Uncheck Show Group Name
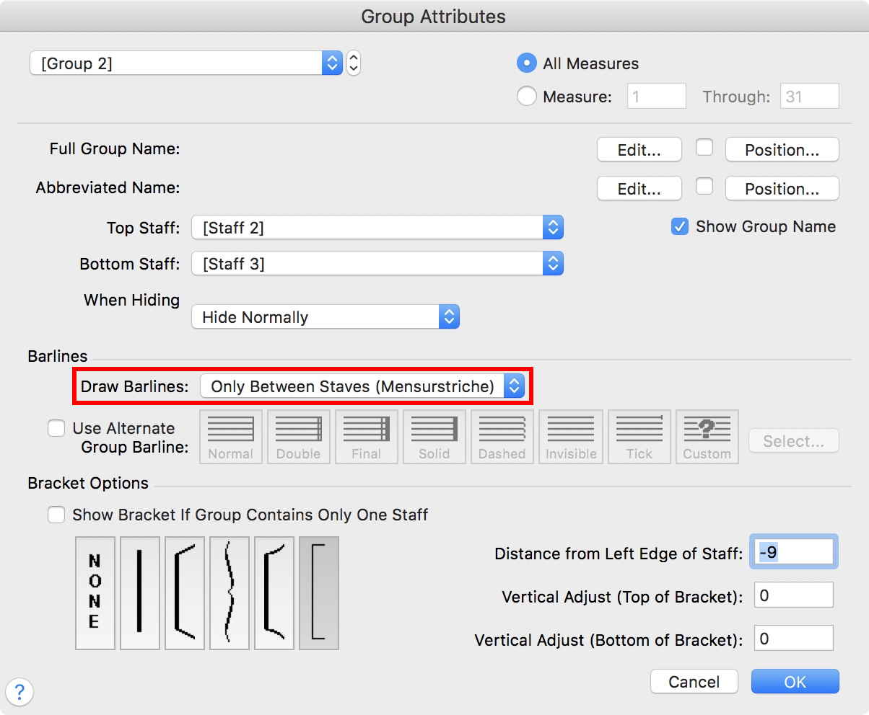This screenshot has height=715, width=869. pyautogui.click(x=679, y=226)
